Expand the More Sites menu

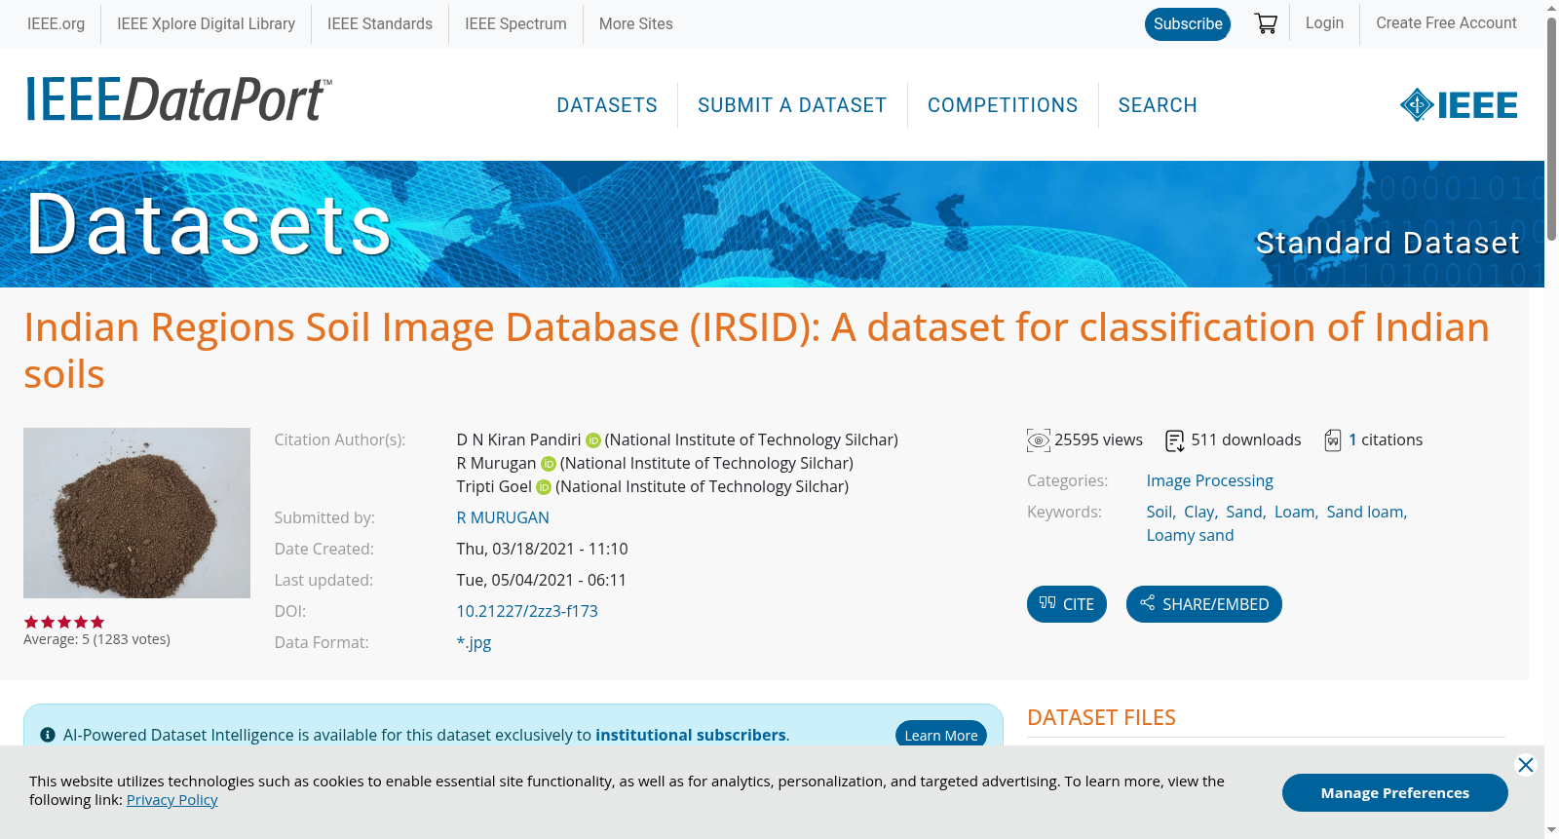point(636,23)
